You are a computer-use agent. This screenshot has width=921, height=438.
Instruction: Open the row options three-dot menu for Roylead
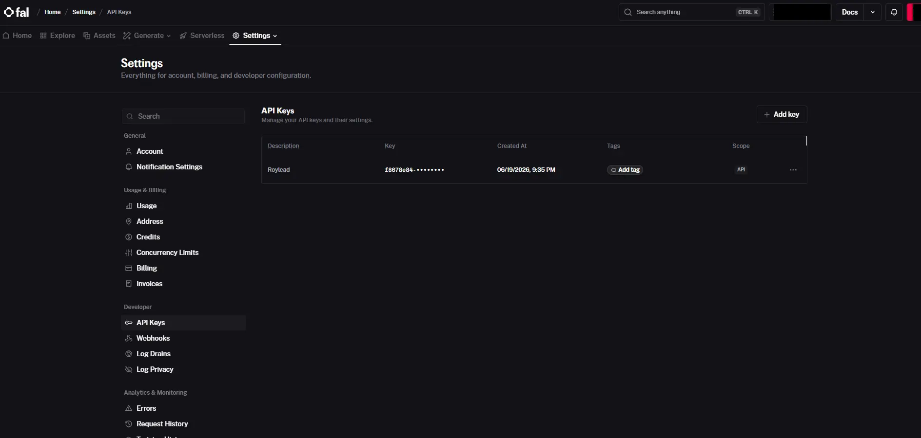[793, 170]
